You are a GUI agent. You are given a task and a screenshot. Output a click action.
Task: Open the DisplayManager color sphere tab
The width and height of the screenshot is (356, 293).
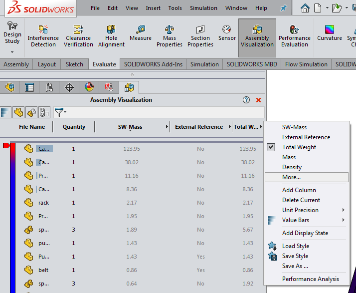click(89, 87)
